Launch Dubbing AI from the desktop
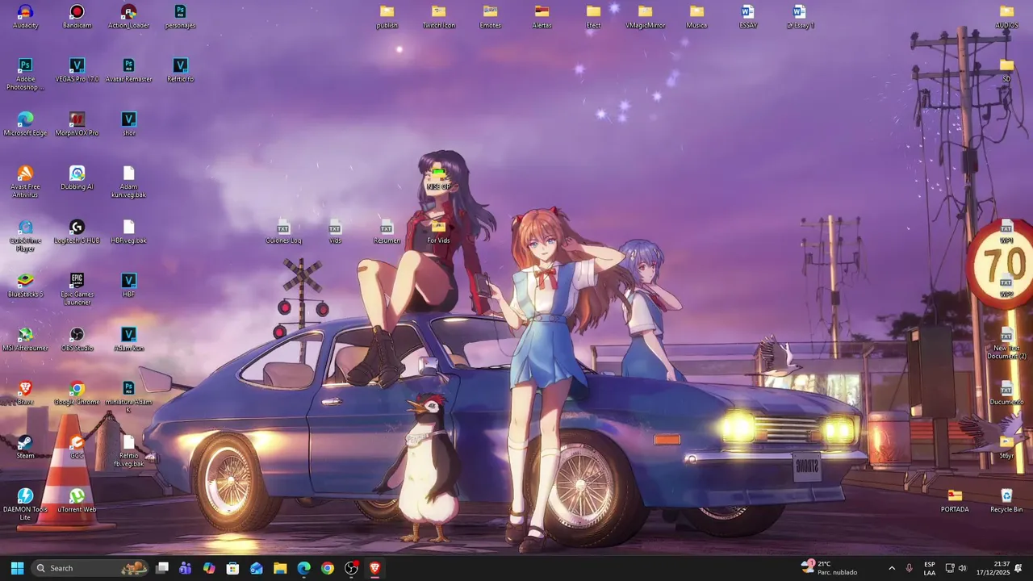The image size is (1033, 581). (77, 178)
